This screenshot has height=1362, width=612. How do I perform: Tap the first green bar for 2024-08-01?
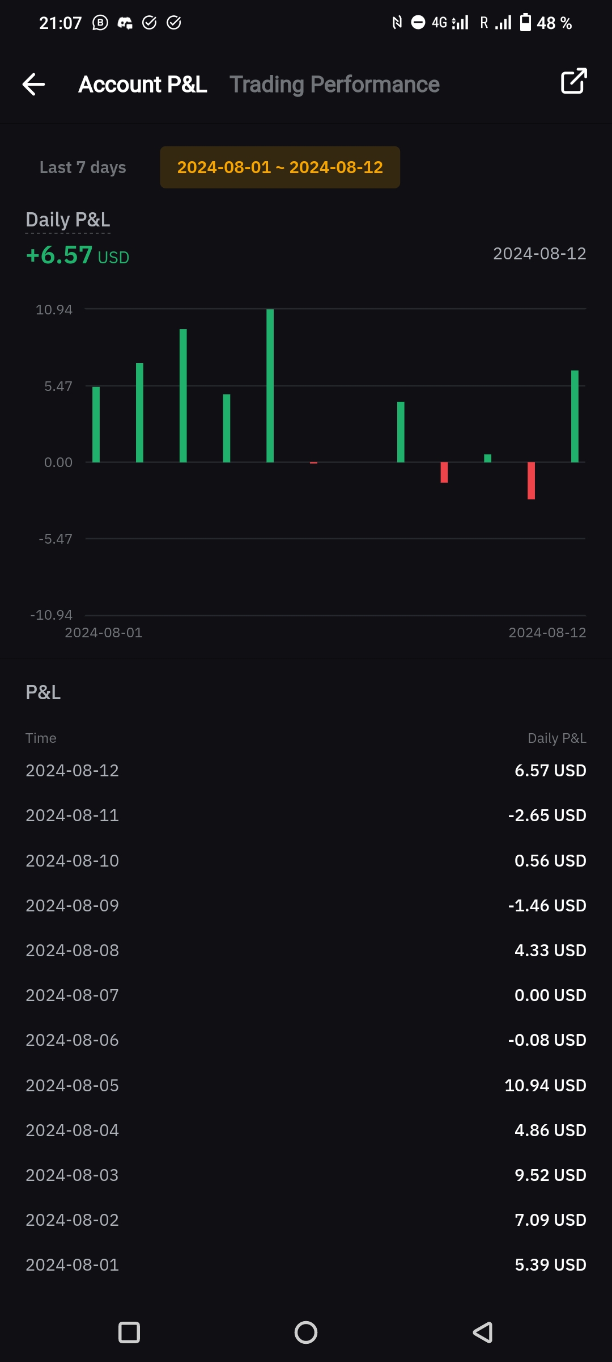coord(96,424)
